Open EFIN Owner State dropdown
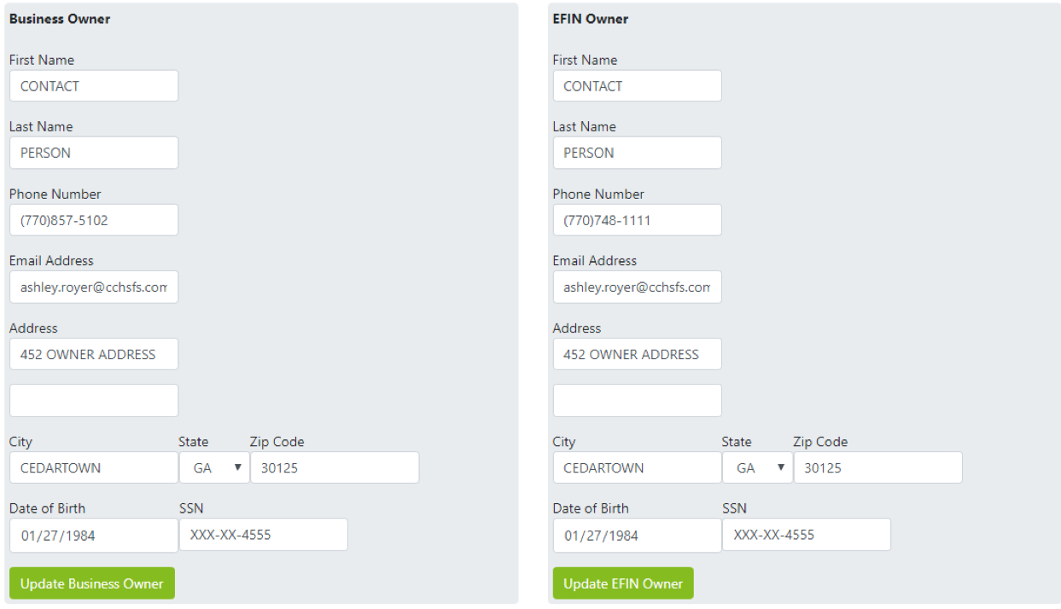This screenshot has height=609, width=1061. [757, 467]
